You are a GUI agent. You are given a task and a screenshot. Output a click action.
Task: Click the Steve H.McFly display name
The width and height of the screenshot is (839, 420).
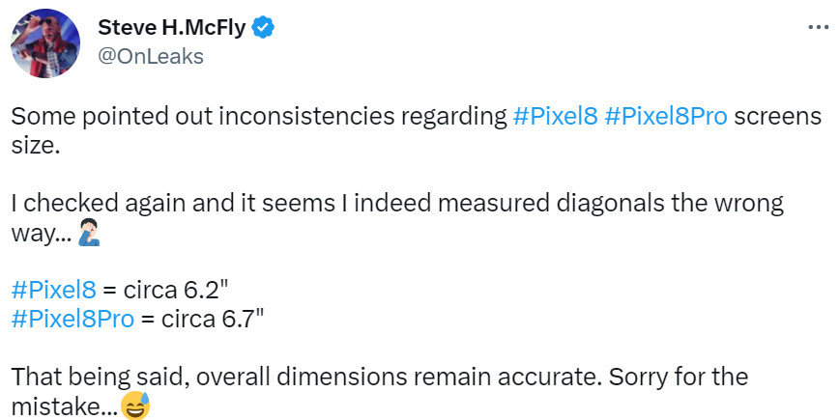point(173,28)
